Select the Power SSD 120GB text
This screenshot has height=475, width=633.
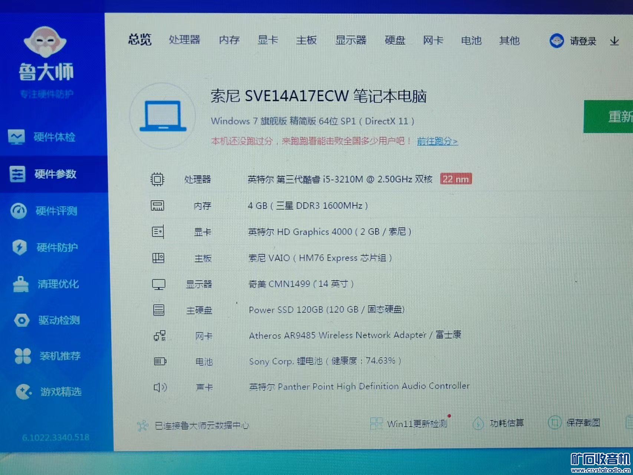pos(327,309)
